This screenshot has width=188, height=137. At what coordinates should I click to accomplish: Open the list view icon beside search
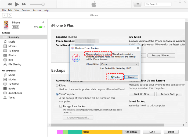(x=138, y=4)
